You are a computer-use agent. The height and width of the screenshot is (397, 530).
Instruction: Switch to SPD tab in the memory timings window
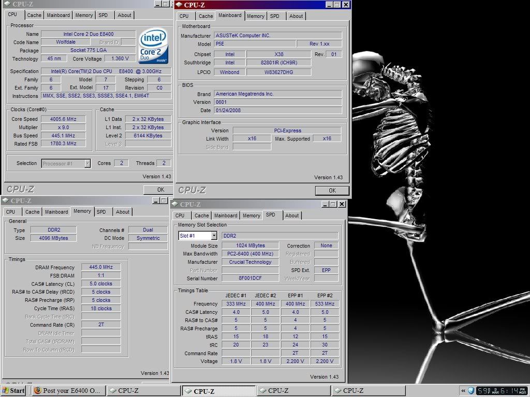pos(101,212)
